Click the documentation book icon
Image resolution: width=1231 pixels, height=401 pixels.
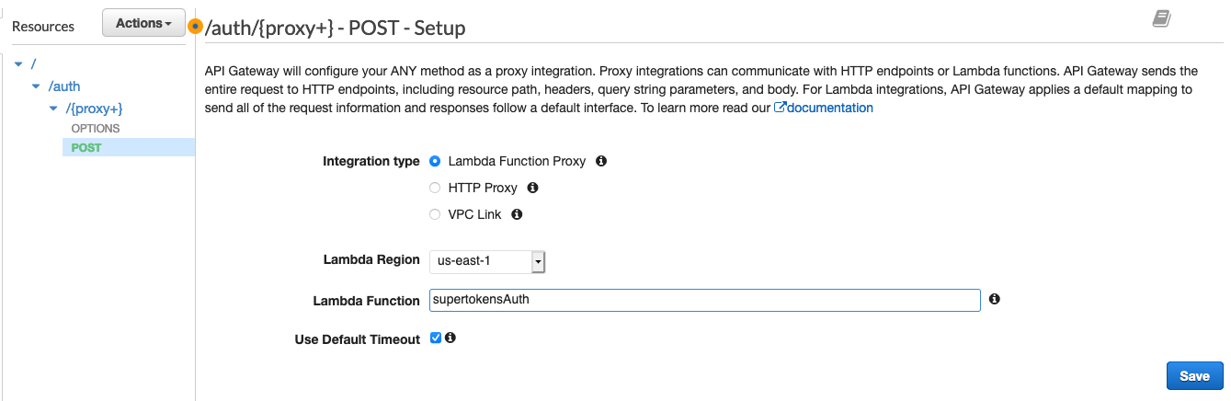click(1162, 18)
